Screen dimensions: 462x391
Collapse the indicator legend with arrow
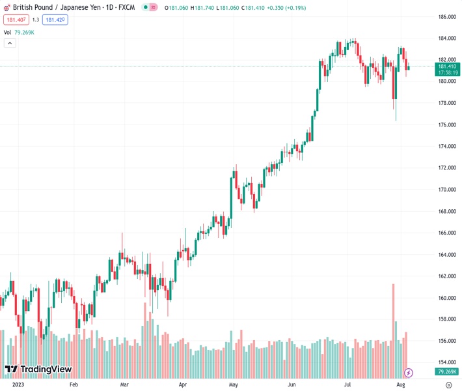(x=10, y=43)
